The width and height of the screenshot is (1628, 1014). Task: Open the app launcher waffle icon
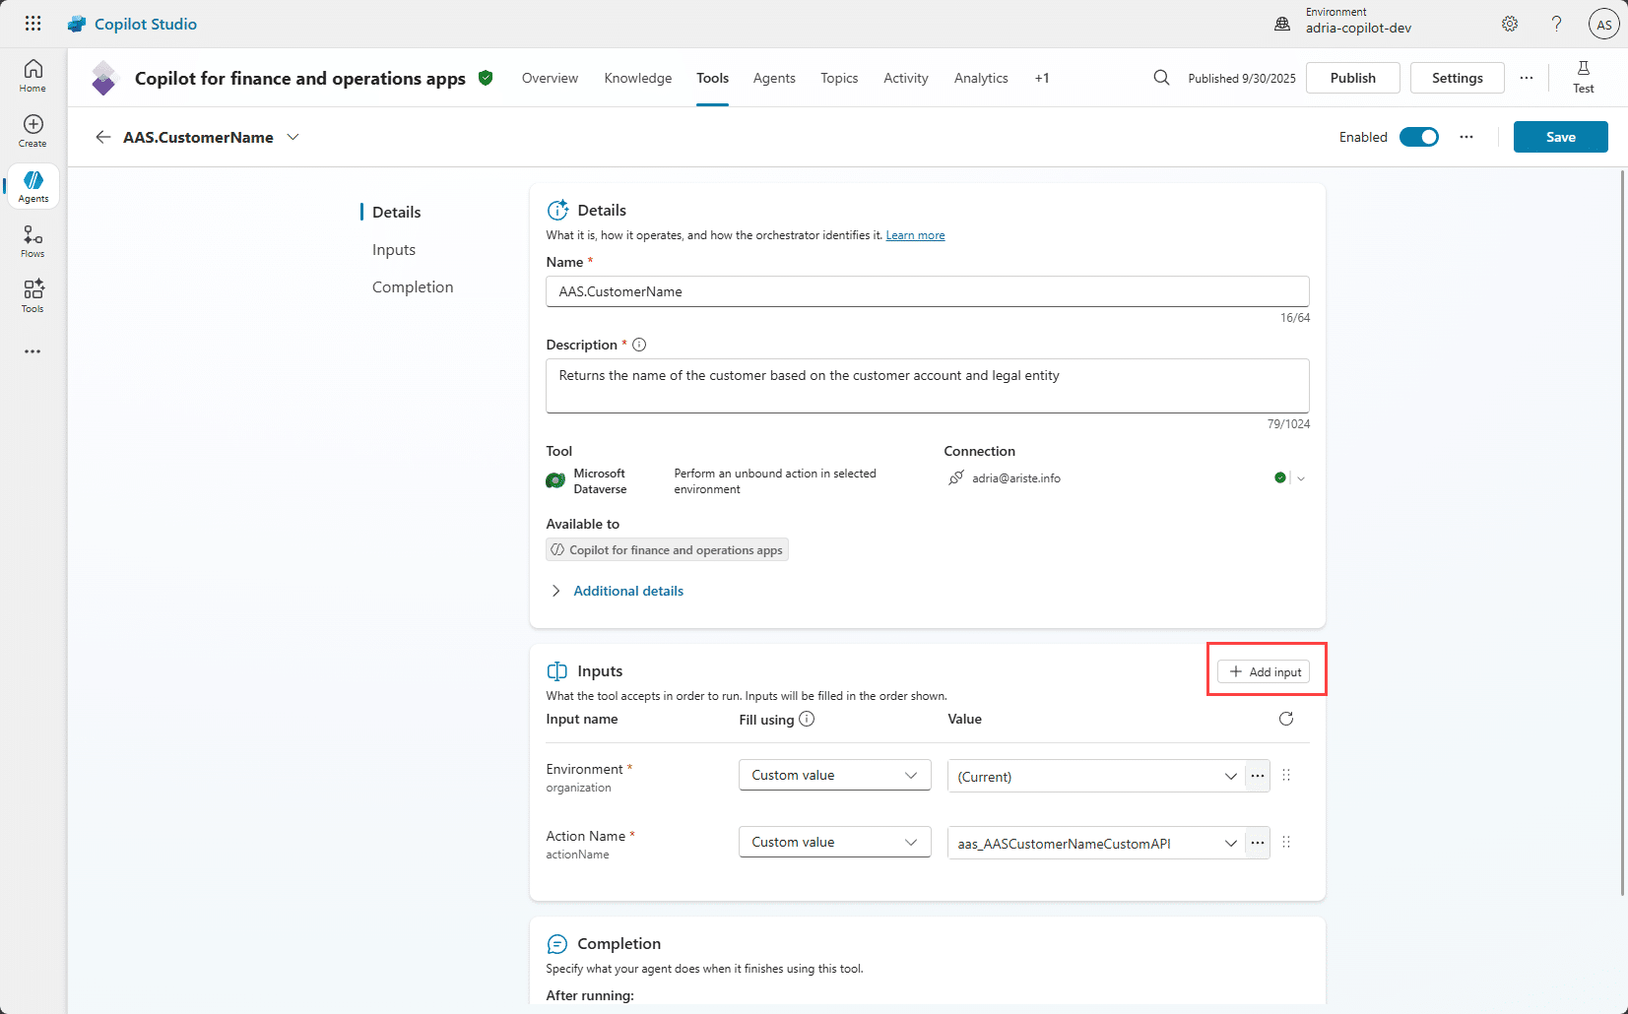tap(33, 24)
